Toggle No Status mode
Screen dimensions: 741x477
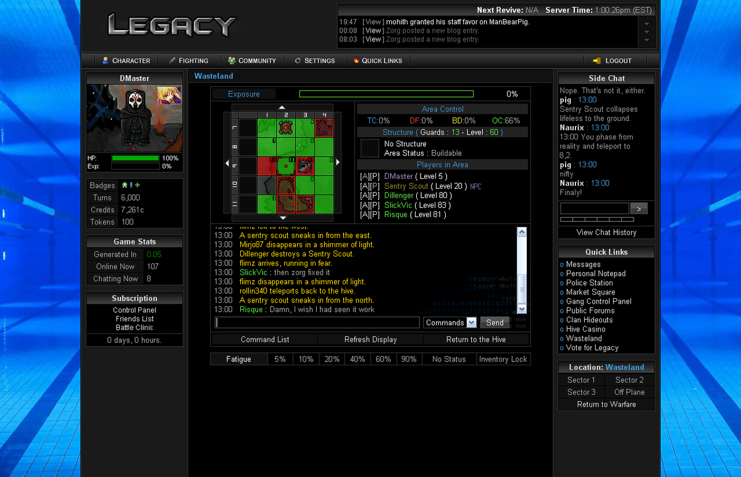click(x=449, y=359)
